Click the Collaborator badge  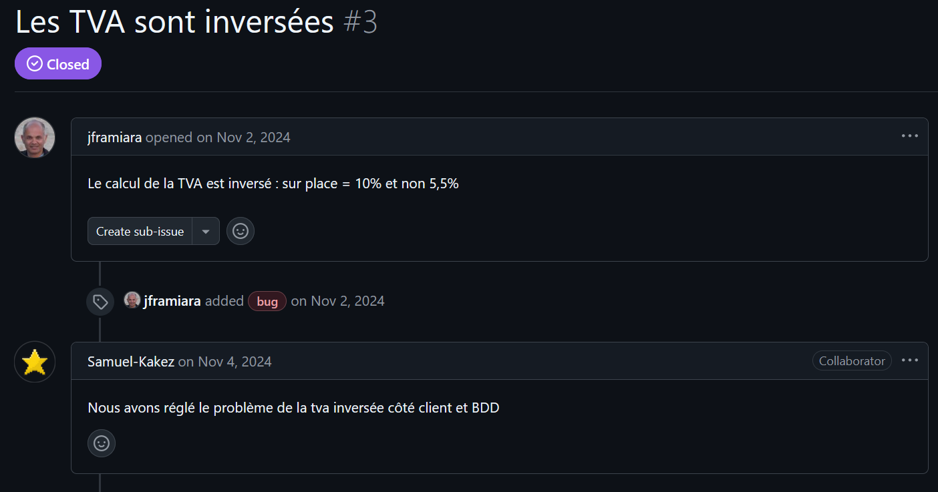[852, 361]
